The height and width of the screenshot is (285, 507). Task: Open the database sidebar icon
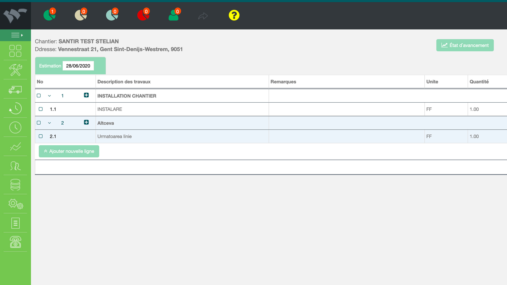pyautogui.click(x=15, y=185)
